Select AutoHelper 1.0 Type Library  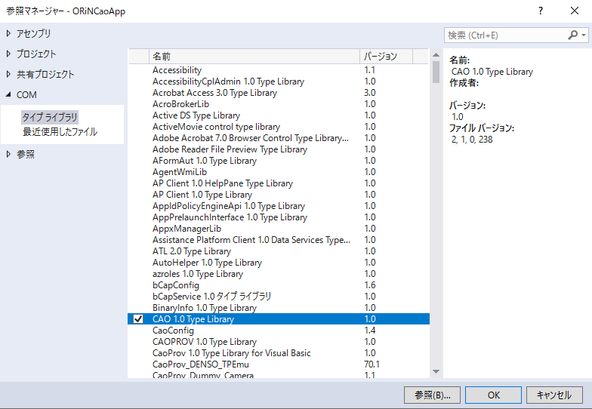pyautogui.click(x=279, y=263)
